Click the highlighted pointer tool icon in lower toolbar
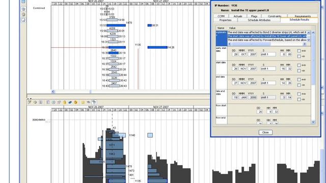Viewport: 326px width, 183px height. point(94,102)
